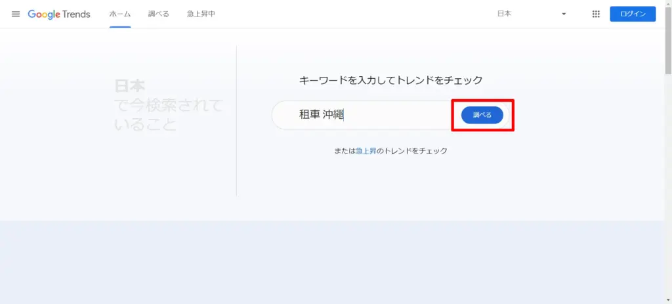
Task: Click the Google Trends logo
Action: pyautogui.click(x=59, y=14)
